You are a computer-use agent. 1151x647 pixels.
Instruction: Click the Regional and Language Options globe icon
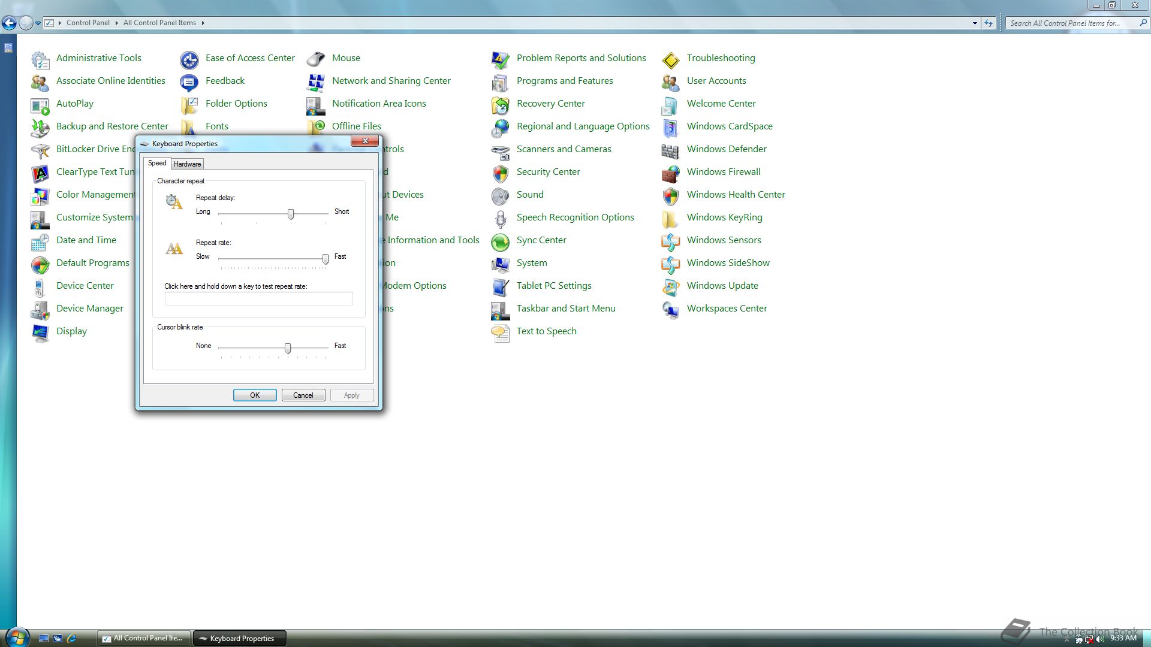coord(501,128)
